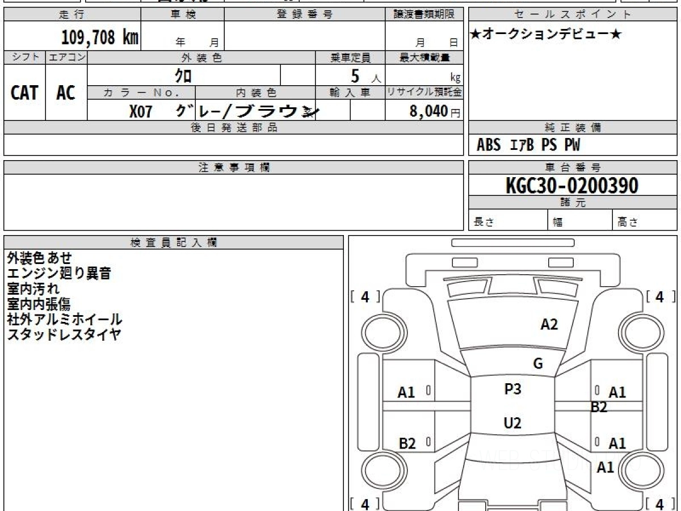This screenshot has width=681, height=511.
Task: Click the セールスポイント heading
Action: pyautogui.click(x=573, y=15)
